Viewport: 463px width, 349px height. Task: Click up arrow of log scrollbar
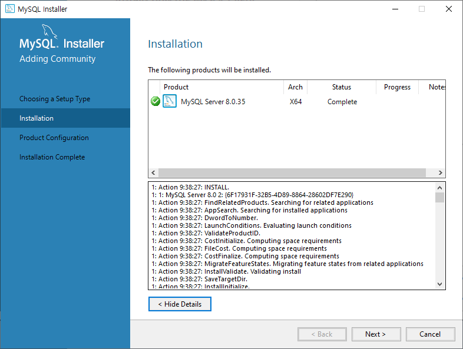439,188
